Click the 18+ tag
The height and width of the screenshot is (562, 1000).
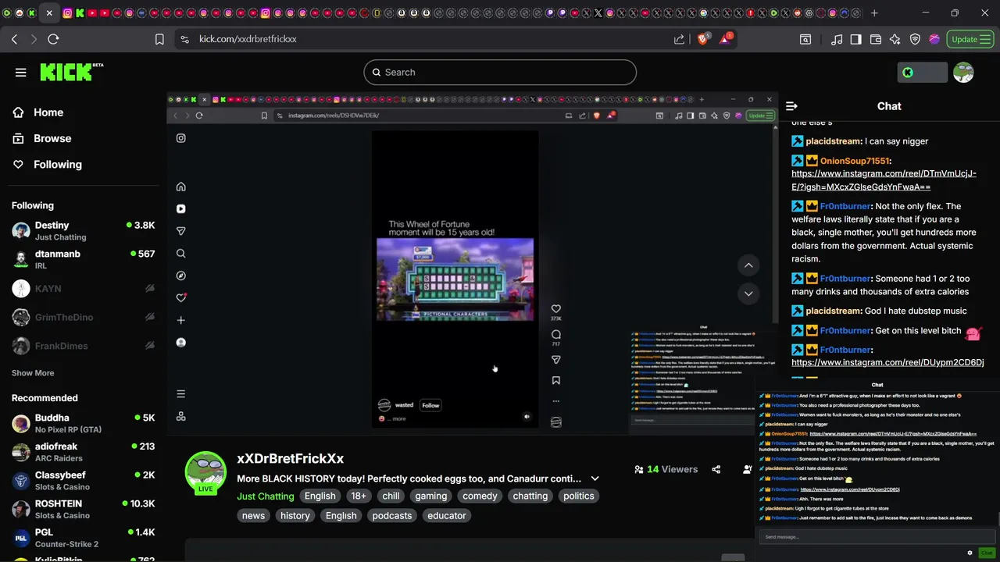point(359,496)
